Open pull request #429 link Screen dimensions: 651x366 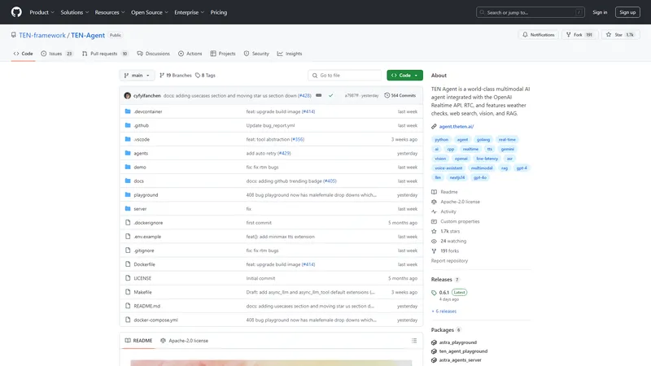point(284,153)
